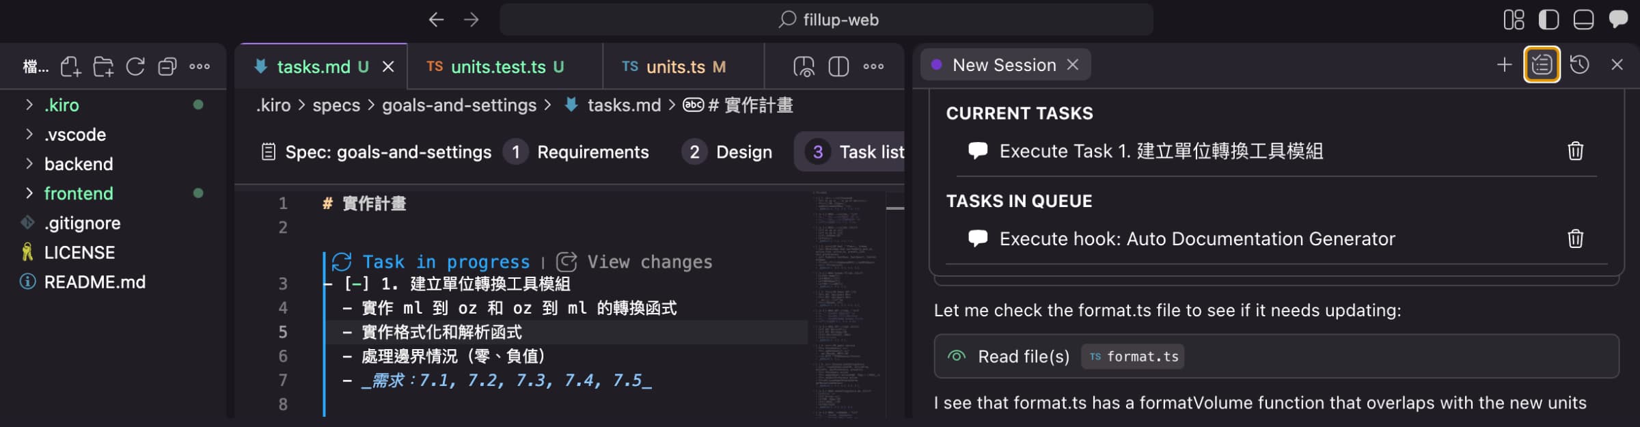Select goals-and-settings breadcrumb item
Image resolution: width=1640 pixels, height=427 pixels.
[459, 105]
